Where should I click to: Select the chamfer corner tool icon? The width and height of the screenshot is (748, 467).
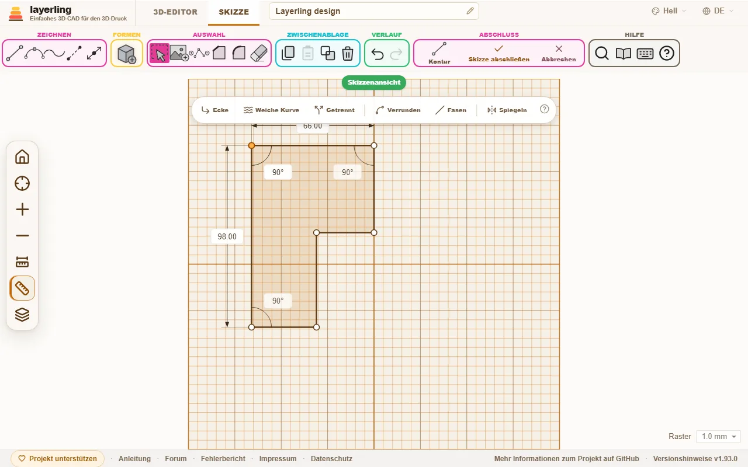pyautogui.click(x=219, y=54)
